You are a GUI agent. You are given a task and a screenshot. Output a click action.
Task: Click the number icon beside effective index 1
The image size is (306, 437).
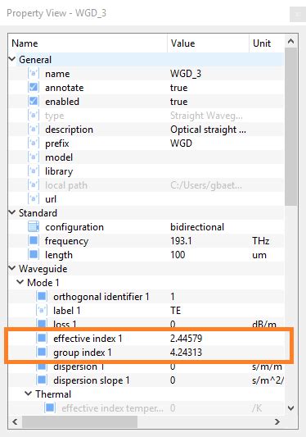[x=42, y=338]
